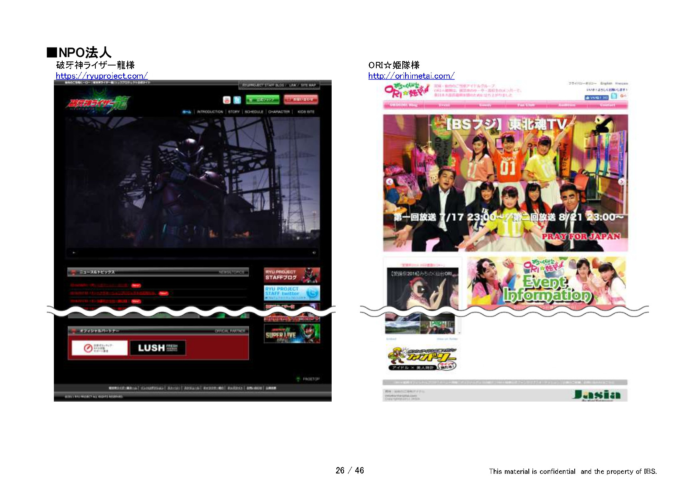Click the PAGETOP arrow icon

click(298, 379)
